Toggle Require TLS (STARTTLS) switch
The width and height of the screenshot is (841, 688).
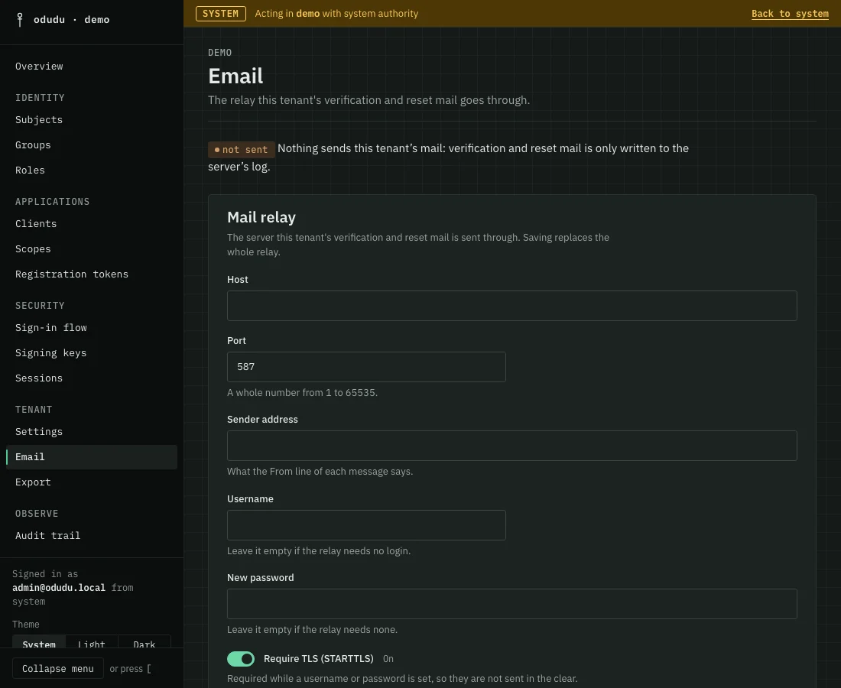pyautogui.click(x=241, y=659)
